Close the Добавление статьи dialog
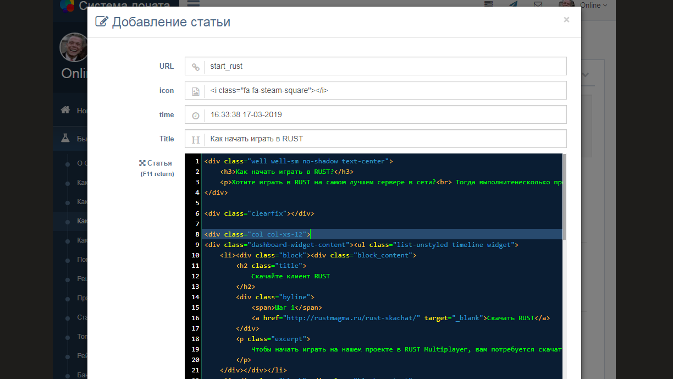 coord(566,20)
